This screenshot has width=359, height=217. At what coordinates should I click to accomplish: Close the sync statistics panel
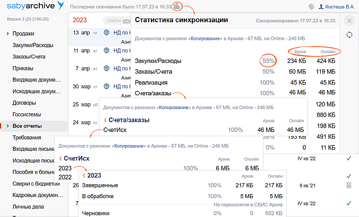pyautogui.click(x=349, y=21)
